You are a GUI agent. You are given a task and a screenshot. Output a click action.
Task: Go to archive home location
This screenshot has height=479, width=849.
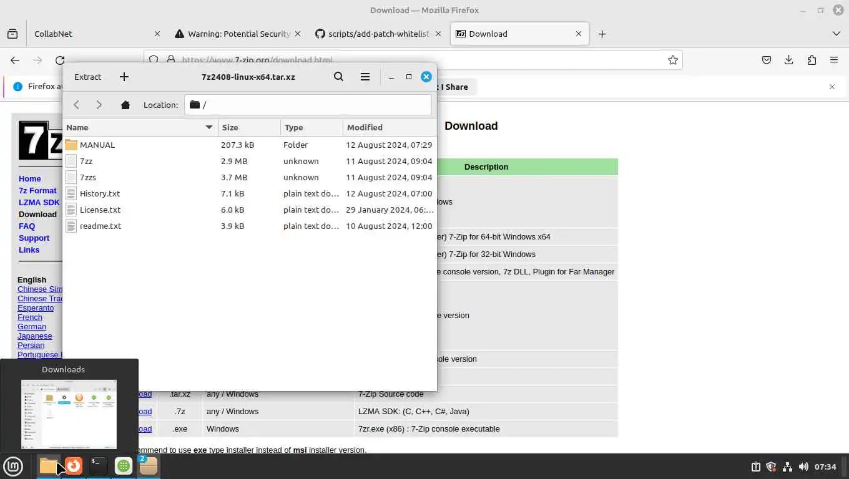click(x=125, y=105)
